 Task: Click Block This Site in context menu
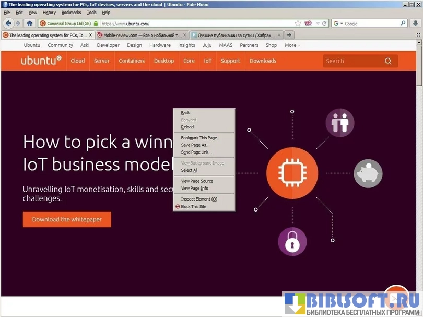coord(193,207)
